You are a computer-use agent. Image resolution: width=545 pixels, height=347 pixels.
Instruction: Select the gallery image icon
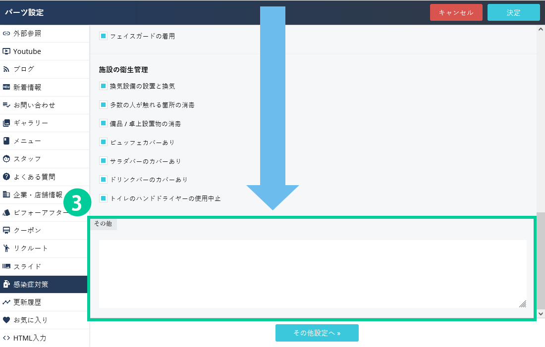tap(6, 123)
